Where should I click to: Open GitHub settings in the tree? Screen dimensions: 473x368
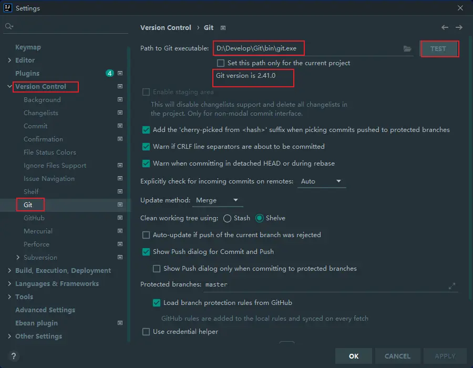coord(34,218)
